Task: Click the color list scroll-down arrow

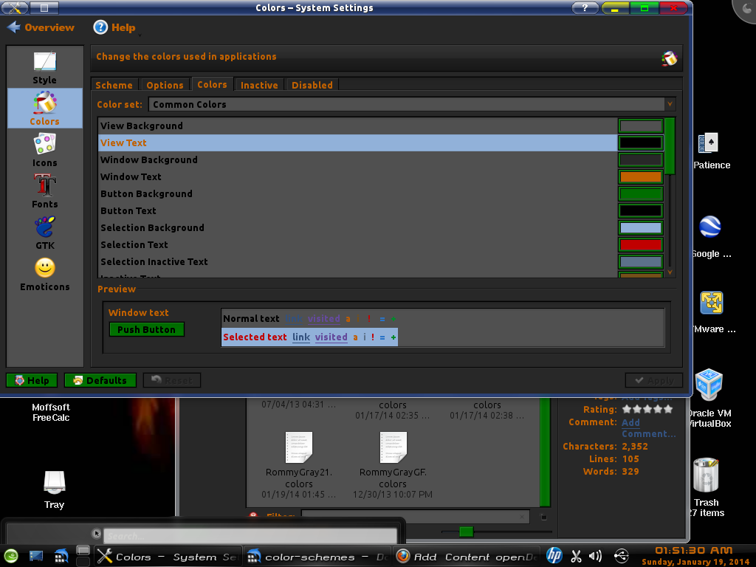Action: 670,273
